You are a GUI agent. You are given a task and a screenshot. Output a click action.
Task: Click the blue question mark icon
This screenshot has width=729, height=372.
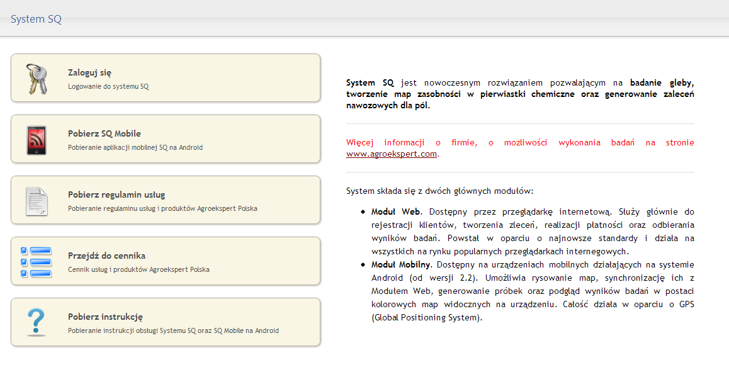click(x=36, y=322)
